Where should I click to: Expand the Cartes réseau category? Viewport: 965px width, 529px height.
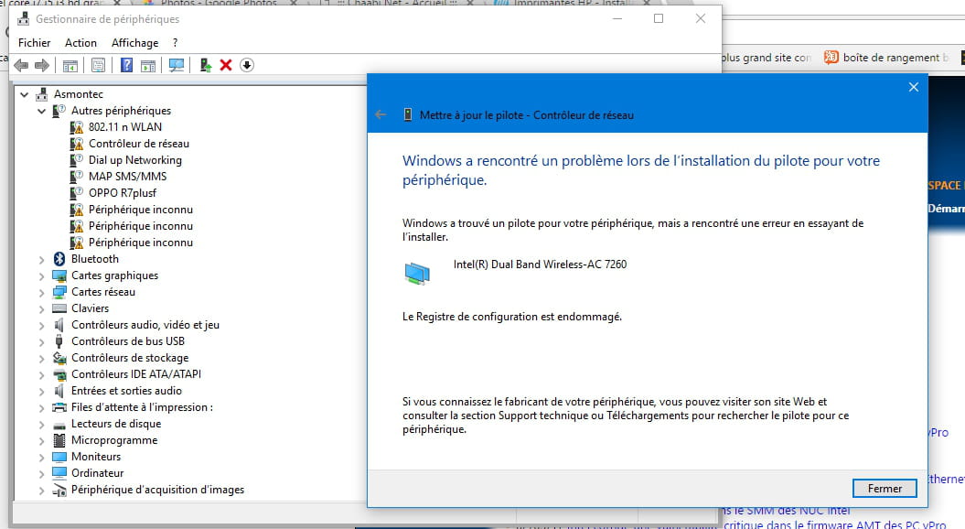point(41,293)
